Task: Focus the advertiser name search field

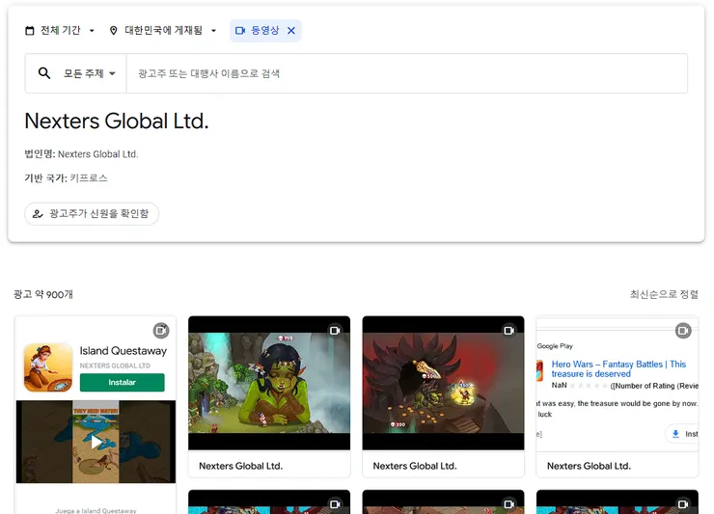Action: pyautogui.click(x=406, y=73)
